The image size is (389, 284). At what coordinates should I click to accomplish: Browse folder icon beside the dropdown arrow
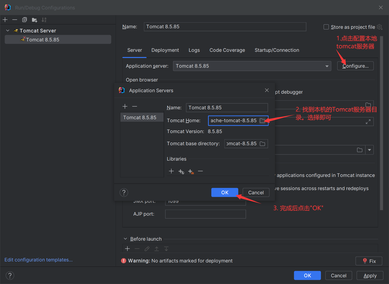[360, 150]
